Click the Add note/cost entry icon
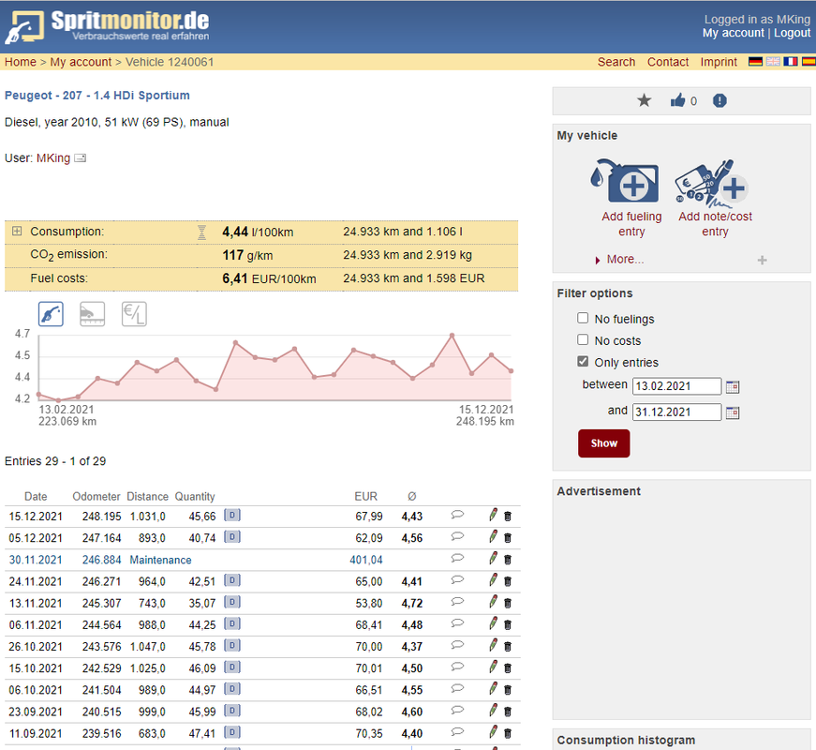 click(x=712, y=182)
